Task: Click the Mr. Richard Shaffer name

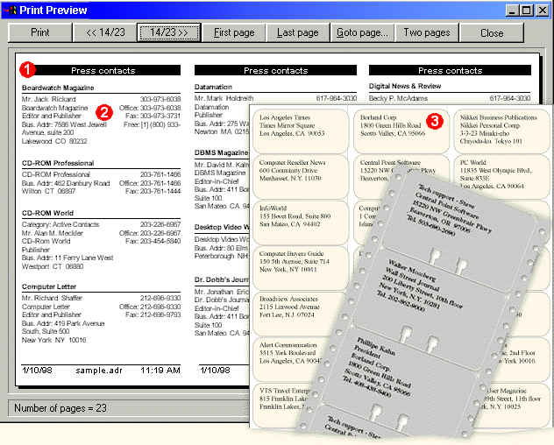Action: pos(52,298)
